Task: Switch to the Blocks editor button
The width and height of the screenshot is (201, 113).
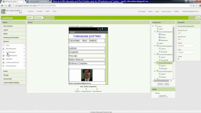Action: 198,18
